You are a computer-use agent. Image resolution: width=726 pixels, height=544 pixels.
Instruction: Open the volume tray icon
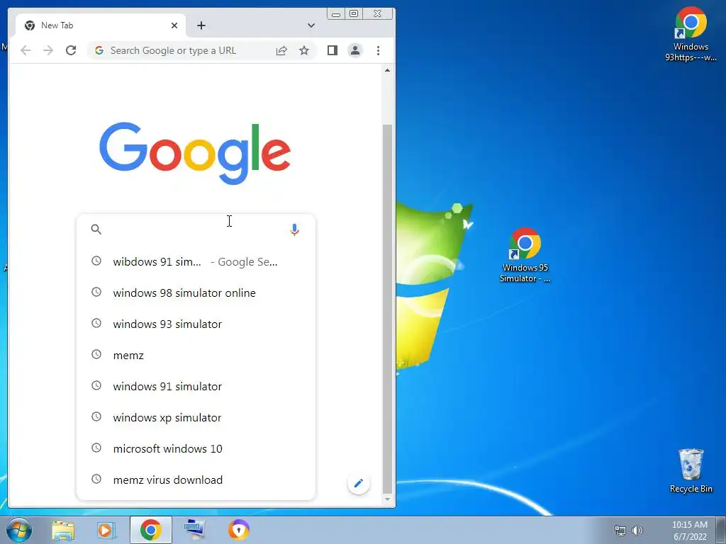point(637,531)
